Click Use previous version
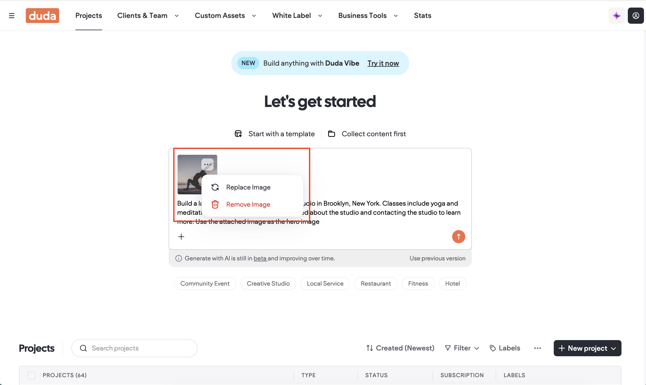The image size is (646, 385). coord(437,258)
